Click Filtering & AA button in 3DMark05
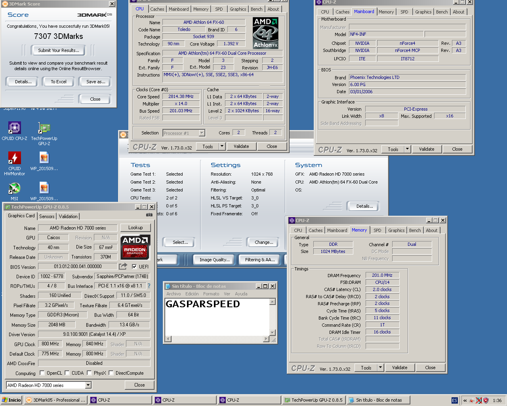This screenshot has height=406, width=507. click(260, 260)
